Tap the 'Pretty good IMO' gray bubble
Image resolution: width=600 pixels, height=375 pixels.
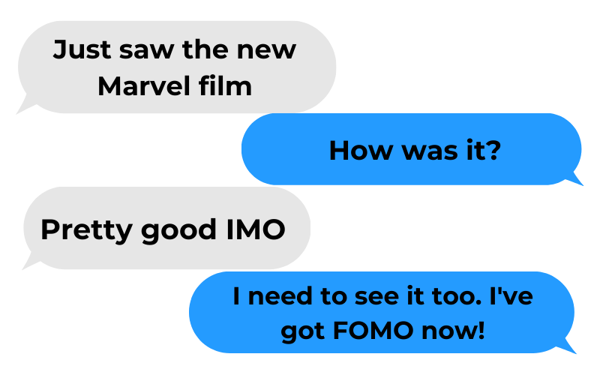[x=166, y=229]
